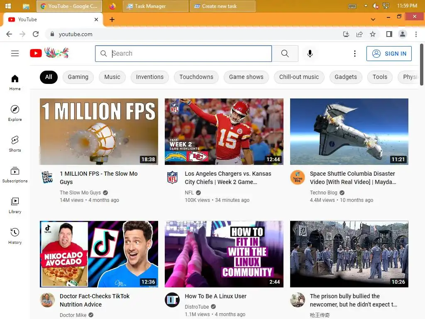Open Windows Start button
425x319 pixels.
8,6
